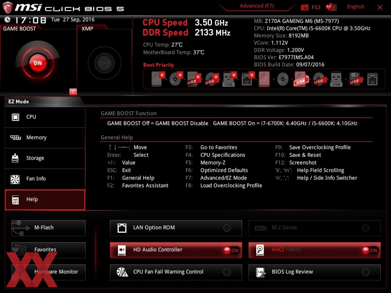
Task: Click the clock icon beside the time
Action: click(7, 20)
